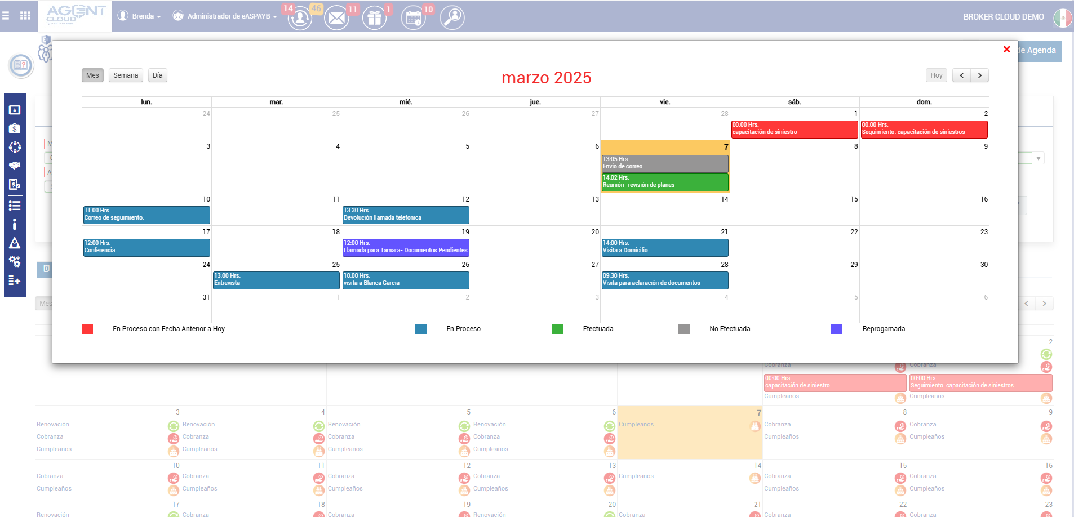Open the 'Envío de correo' event
Image resolution: width=1074 pixels, height=517 pixels.
coord(665,163)
